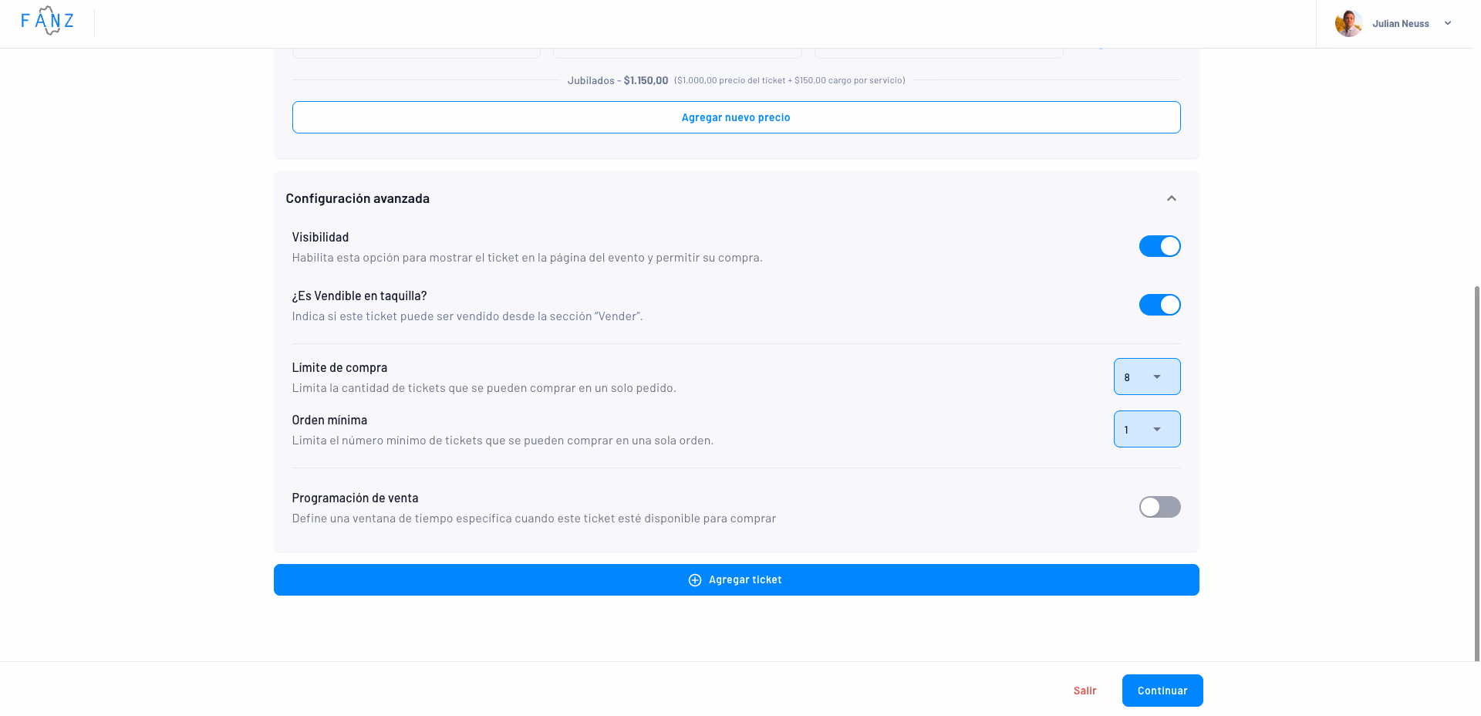1481x716 pixels.
Task: Turn off the ¿Es Vendible en taquilla? switch
Action: pyautogui.click(x=1159, y=305)
